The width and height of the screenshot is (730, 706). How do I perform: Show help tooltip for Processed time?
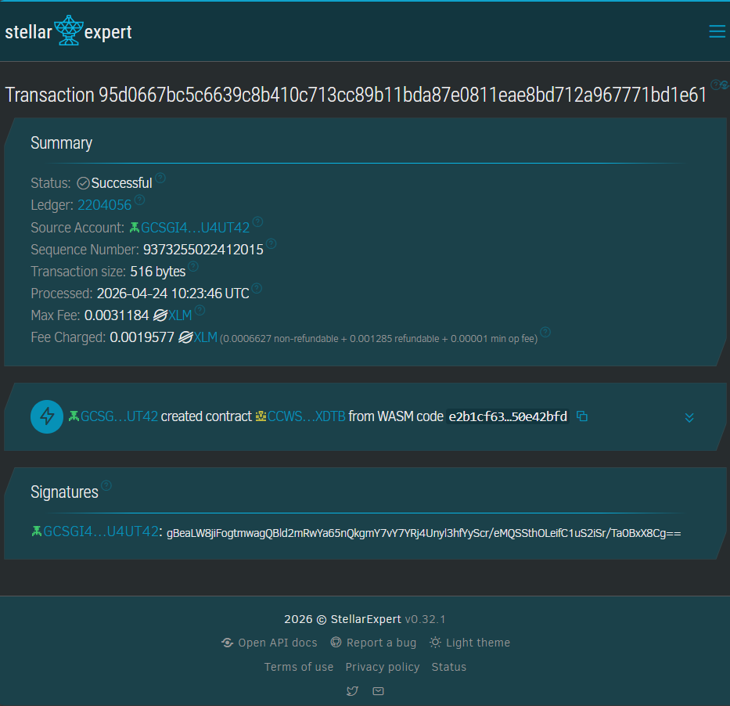257,288
